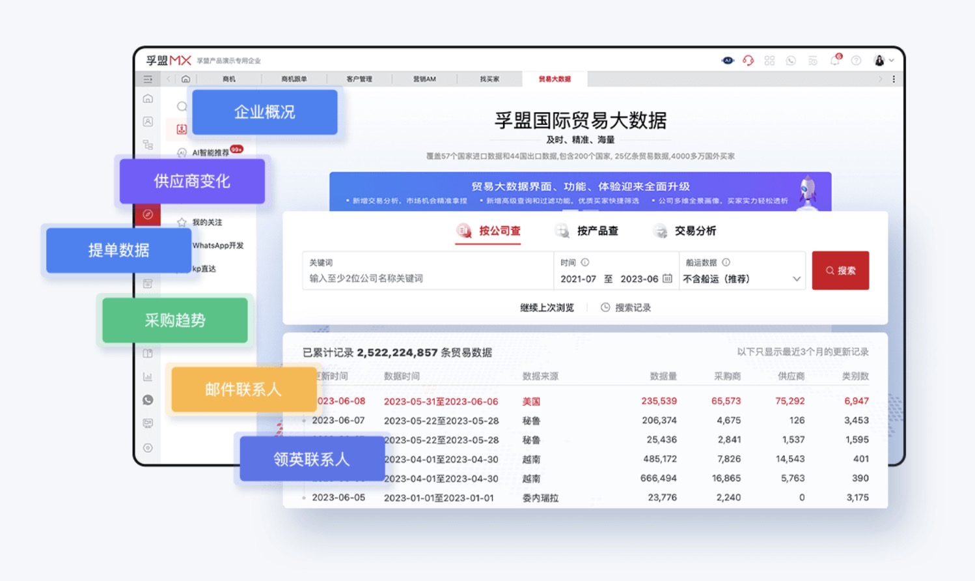The image size is (975, 581).
Task: Open notifications via the bell with 6 unread
Action: click(835, 61)
